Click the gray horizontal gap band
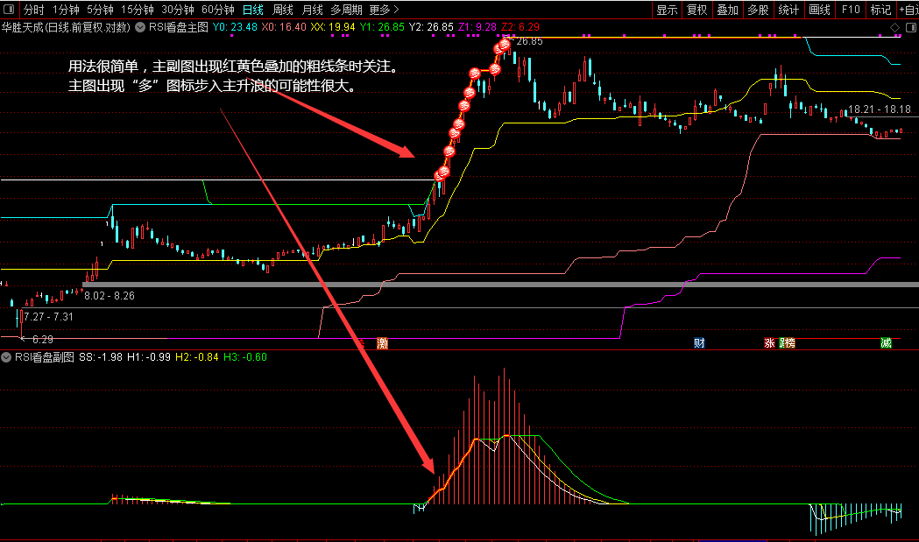Image resolution: width=919 pixels, height=542 pixels. coord(500,285)
